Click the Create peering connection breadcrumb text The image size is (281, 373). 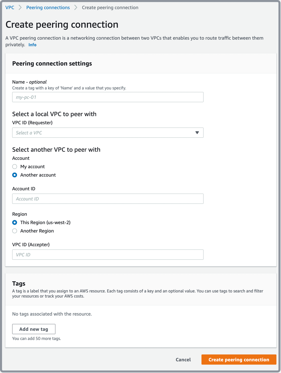[110, 8]
